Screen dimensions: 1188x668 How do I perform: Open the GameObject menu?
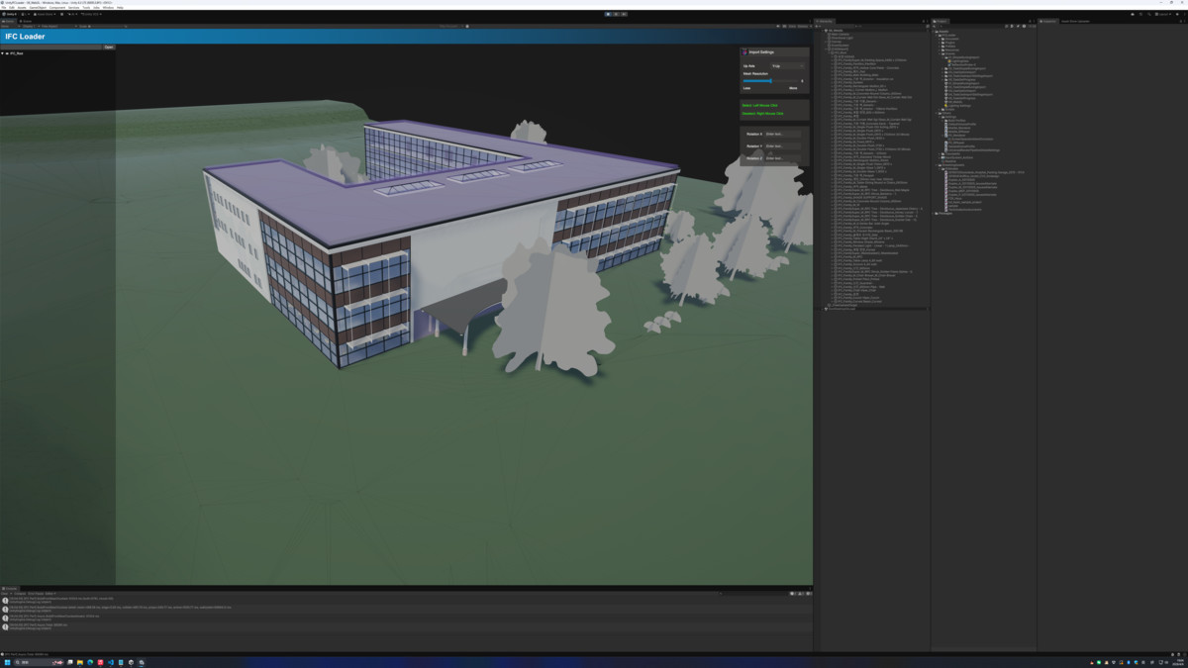click(x=38, y=7)
